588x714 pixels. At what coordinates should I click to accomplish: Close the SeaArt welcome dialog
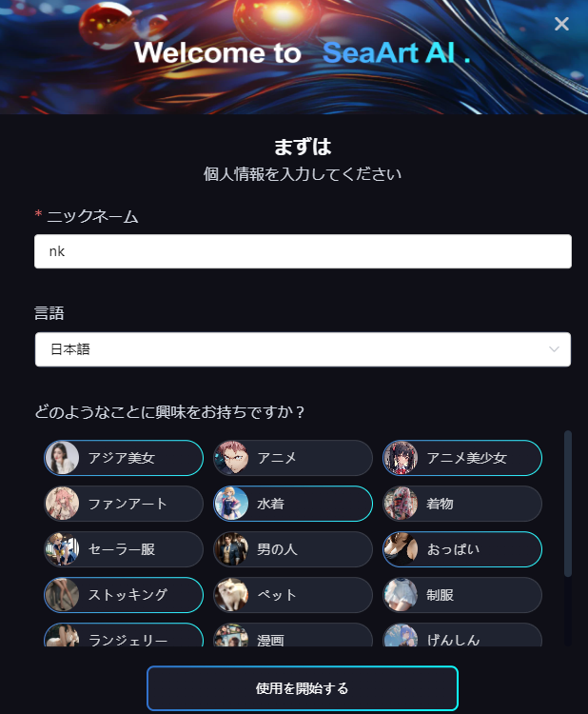(x=561, y=24)
